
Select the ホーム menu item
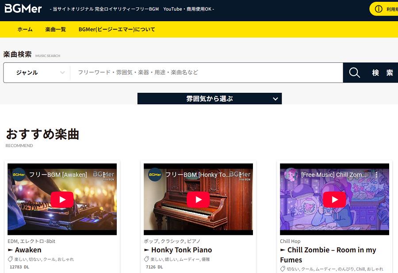(x=25, y=29)
